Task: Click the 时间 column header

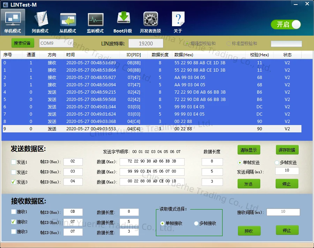Action: 70,55
